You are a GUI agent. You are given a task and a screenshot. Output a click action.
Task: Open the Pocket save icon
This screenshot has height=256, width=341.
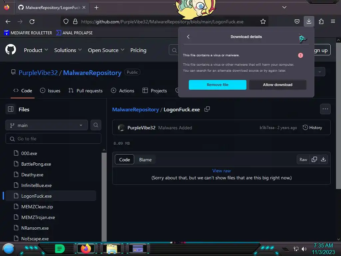[x=297, y=22]
